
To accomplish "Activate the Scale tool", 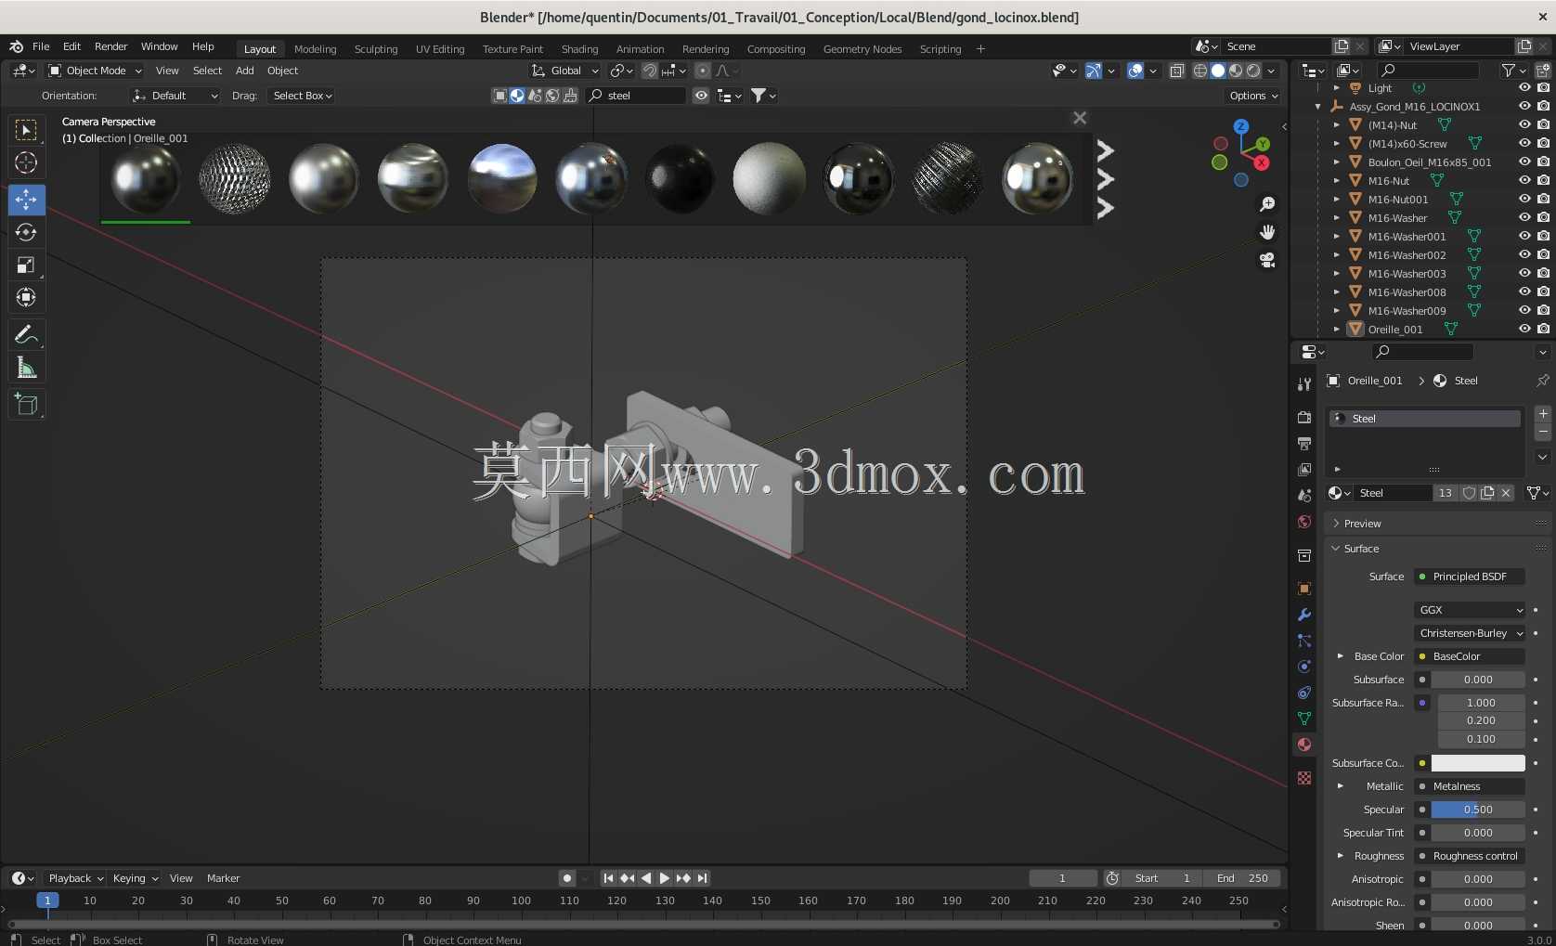I will (x=26, y=266).
